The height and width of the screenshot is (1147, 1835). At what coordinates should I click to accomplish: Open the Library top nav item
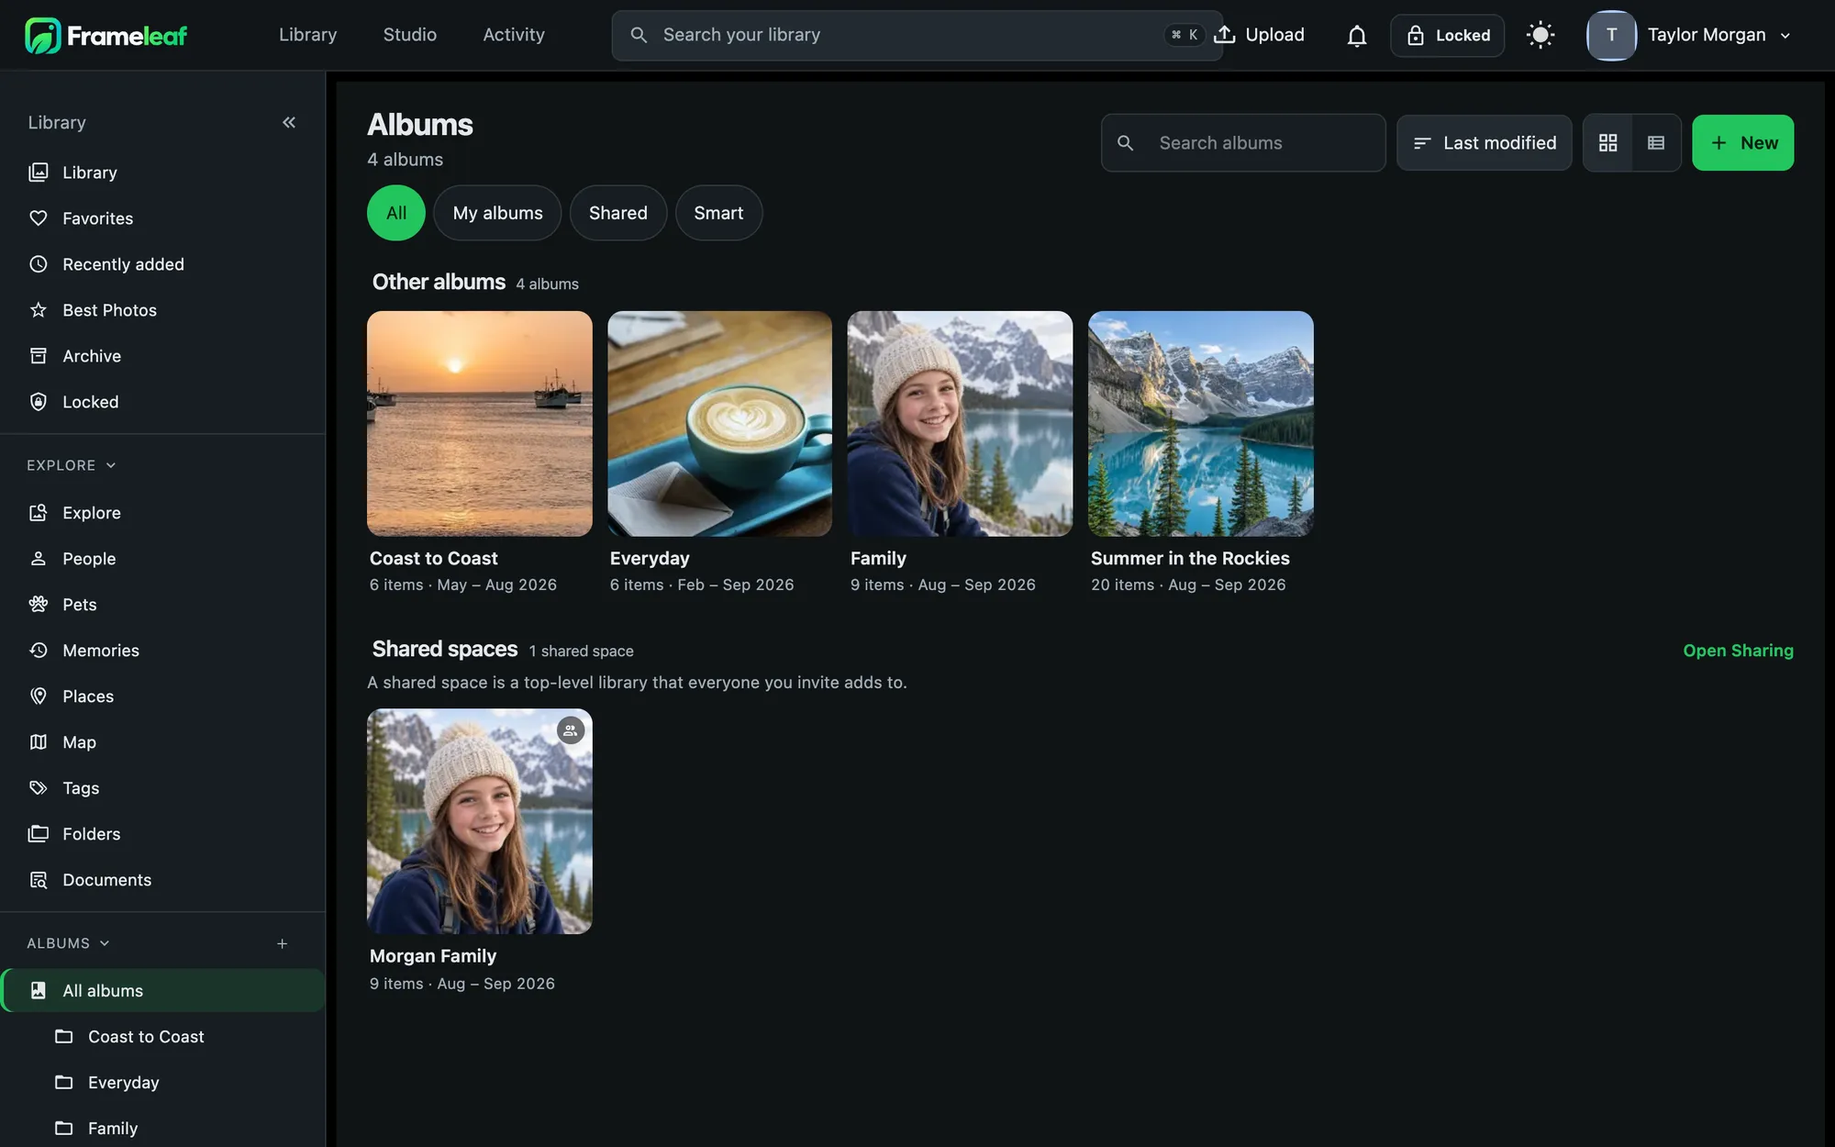tap(308, 35)
